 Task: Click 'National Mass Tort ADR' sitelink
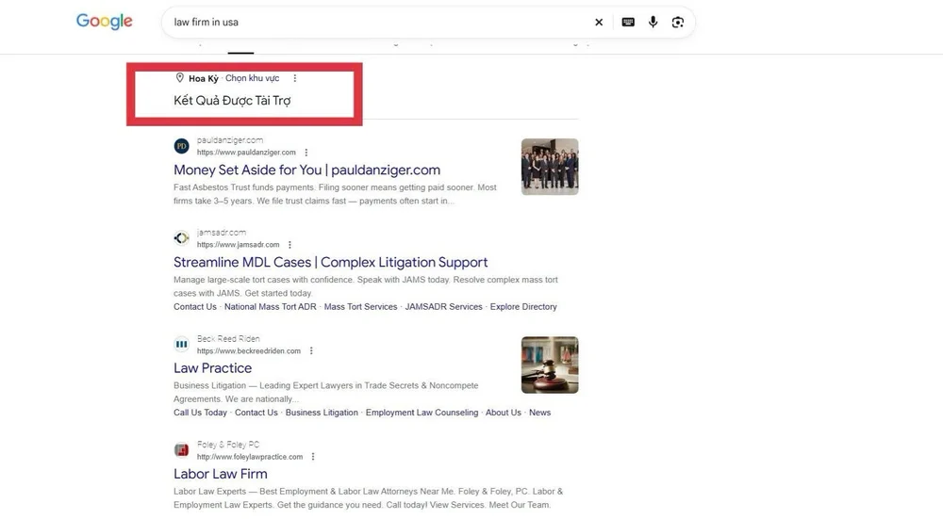point(270,306)
